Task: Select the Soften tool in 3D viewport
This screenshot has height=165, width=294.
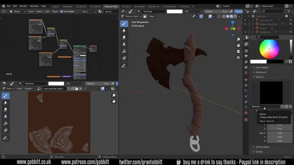Action: 124,31
